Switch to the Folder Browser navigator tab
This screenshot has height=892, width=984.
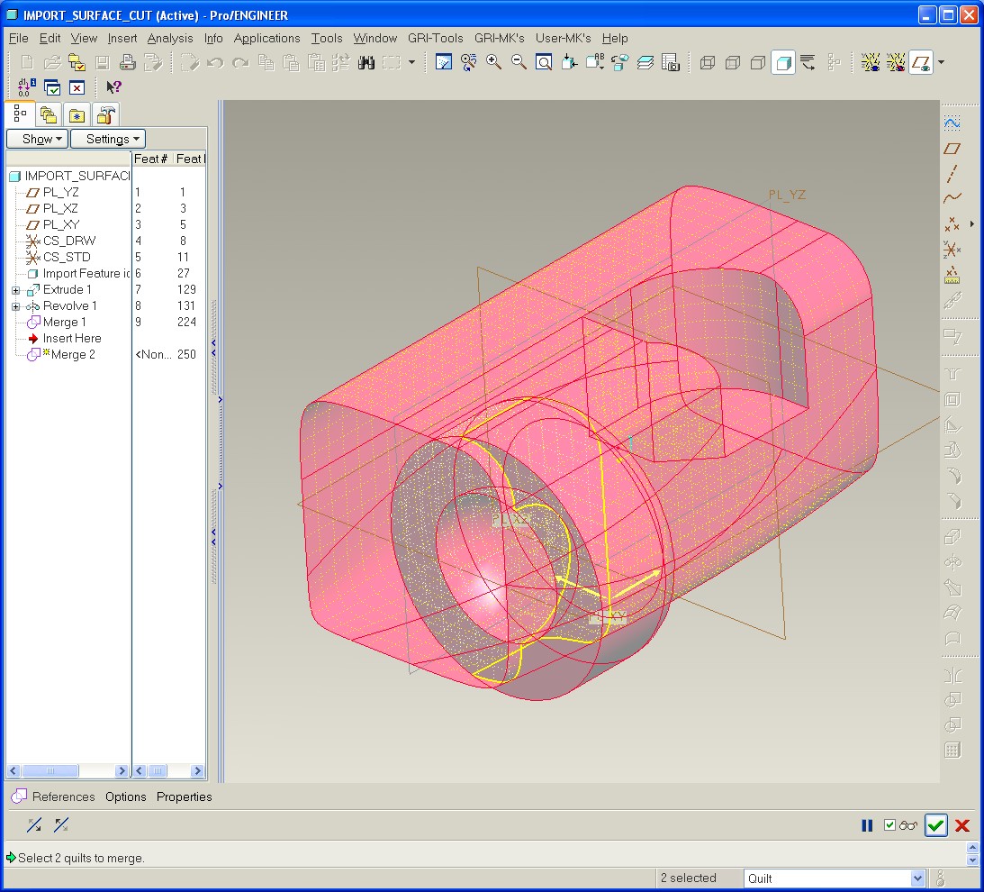49,115
